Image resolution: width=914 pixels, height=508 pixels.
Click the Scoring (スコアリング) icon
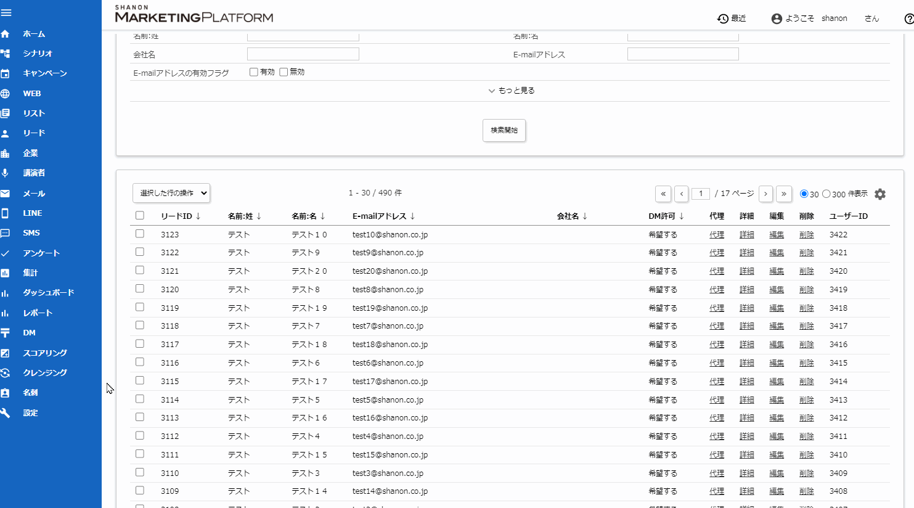point(5,353)
